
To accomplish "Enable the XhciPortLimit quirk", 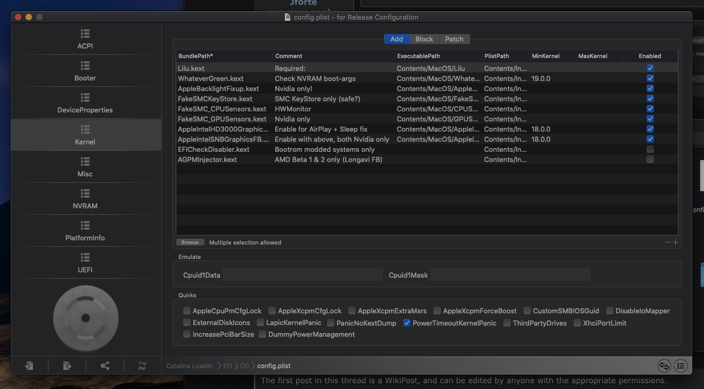I will pos(577,323).
